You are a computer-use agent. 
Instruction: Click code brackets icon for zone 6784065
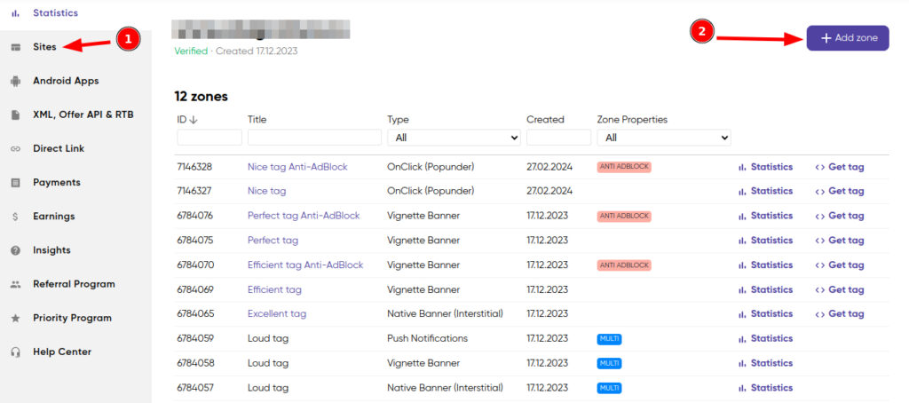click(x=819, y=314)
